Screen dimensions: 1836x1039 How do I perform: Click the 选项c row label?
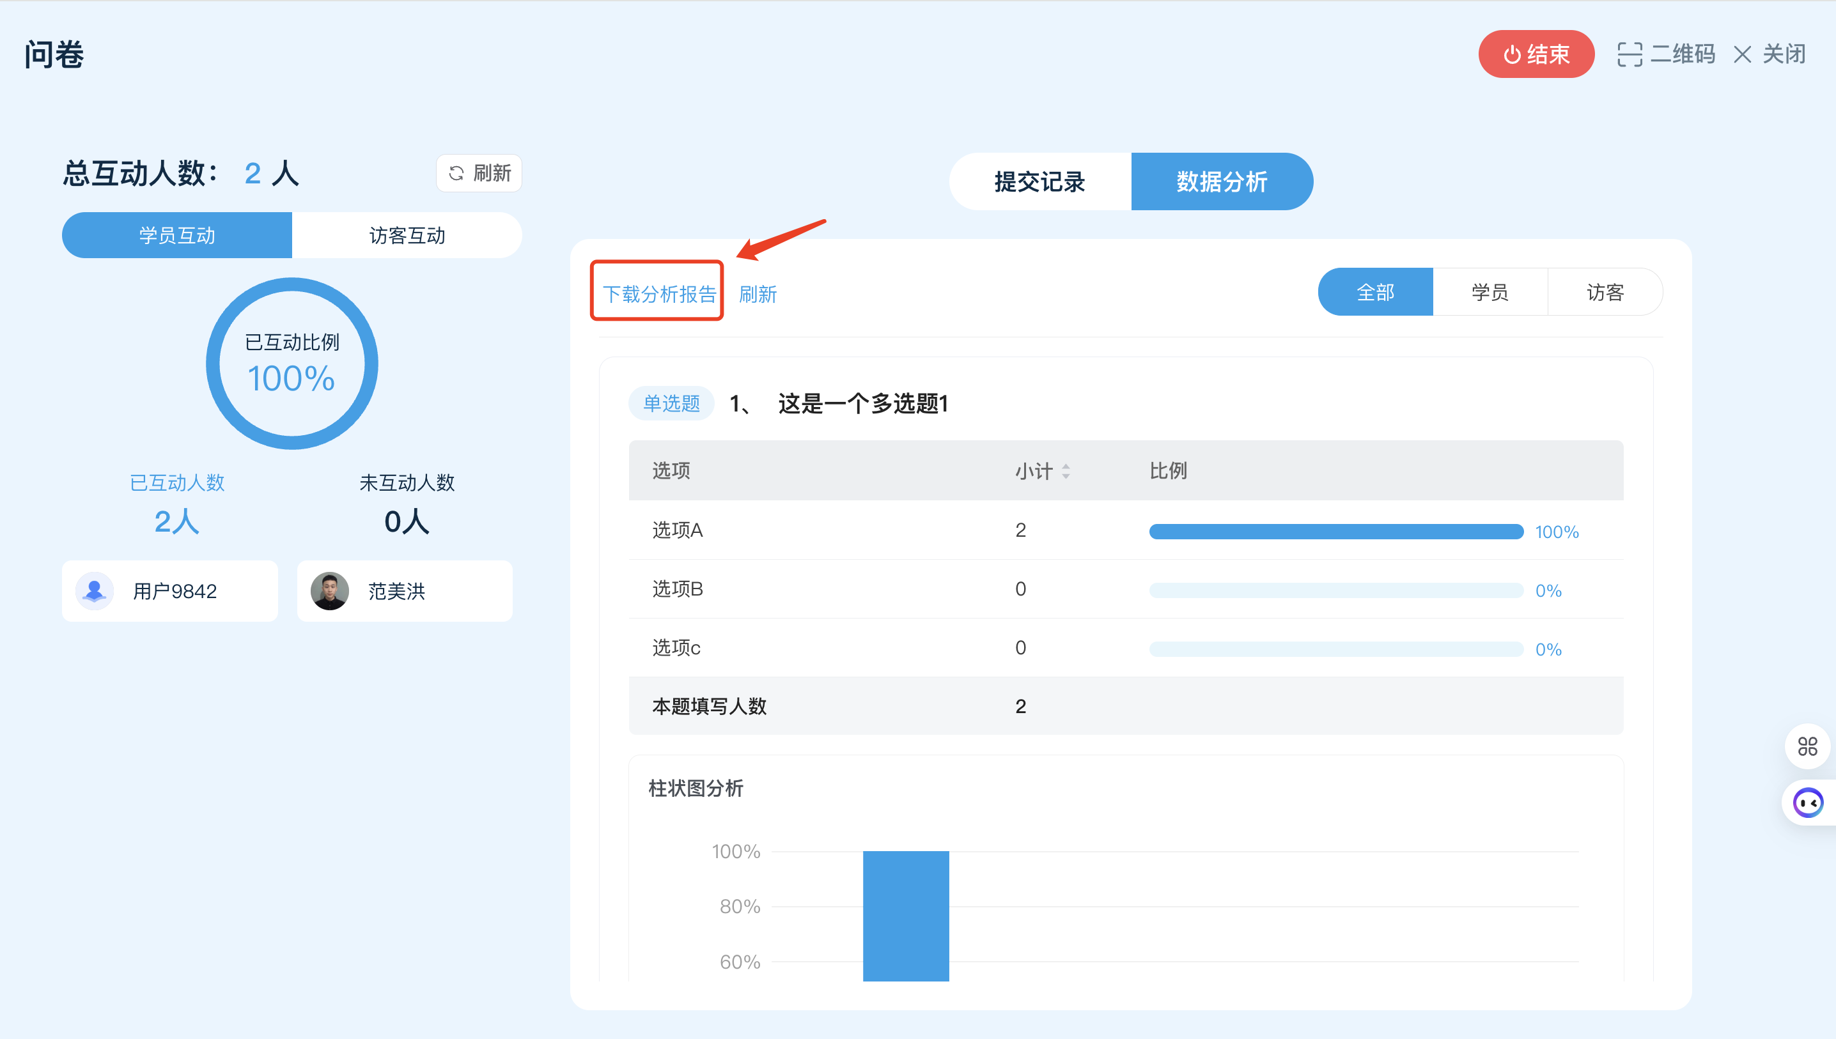pos(676,648)
